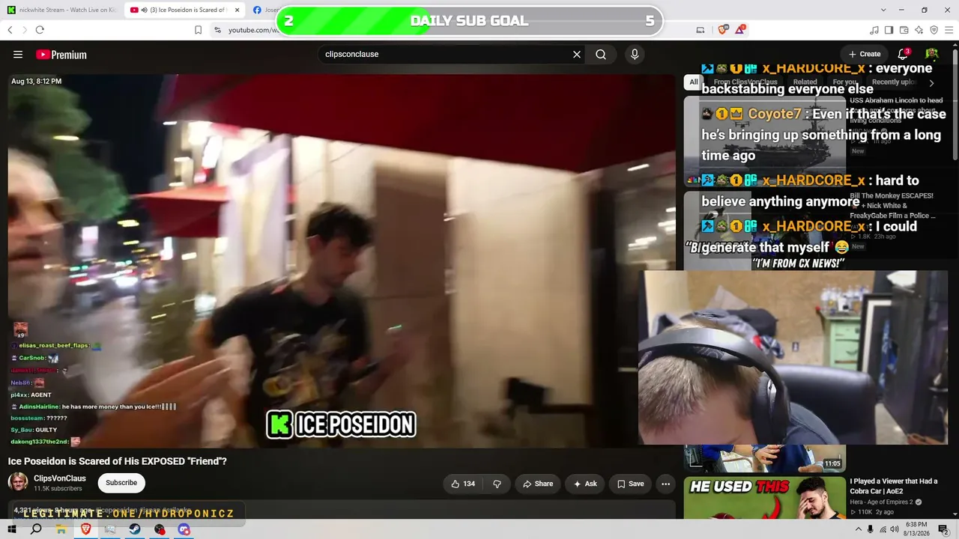This screenshot has width=959, height=539.
Task: Switch to the nickwhite Stream Kick tab
Action: pos(61,10)
